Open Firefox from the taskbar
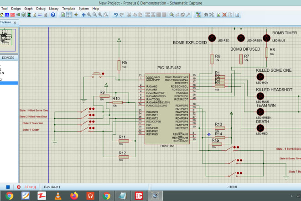The image size is (301, 201). pyautogui.click(x=74, y=196)
